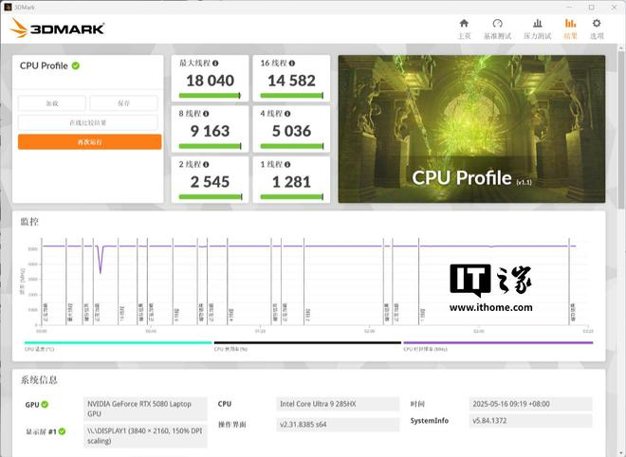
Task: Click the 2 545 score value
Action: click(210, 182)
